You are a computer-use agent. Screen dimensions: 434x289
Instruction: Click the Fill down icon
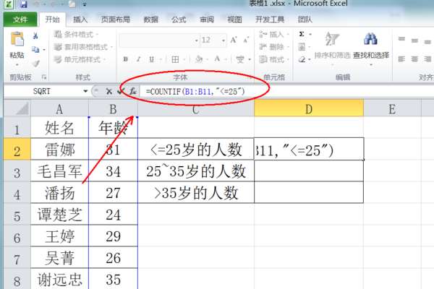point(302,47)
